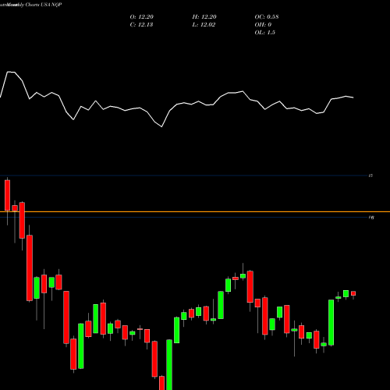390x390 pixels.
Task: Select the low value 'L: 12.02'
Action: (x=204, y=25)
